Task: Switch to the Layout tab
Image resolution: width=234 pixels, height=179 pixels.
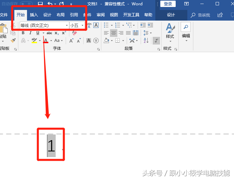Action: click(x=60, y=15)
